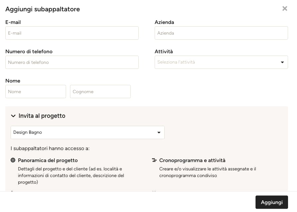Viewport: 297px width, 212px height.
Task: Click the Attività field label
Action: pyautogui.click(x=164, y=52)
